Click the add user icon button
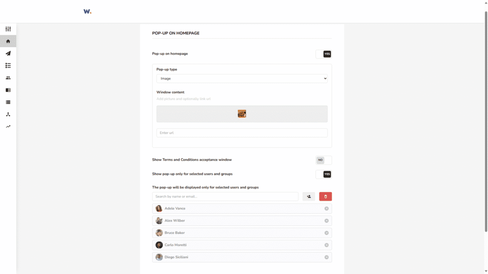This screenshot has width=488, height=274. click(x=309, y=196)
